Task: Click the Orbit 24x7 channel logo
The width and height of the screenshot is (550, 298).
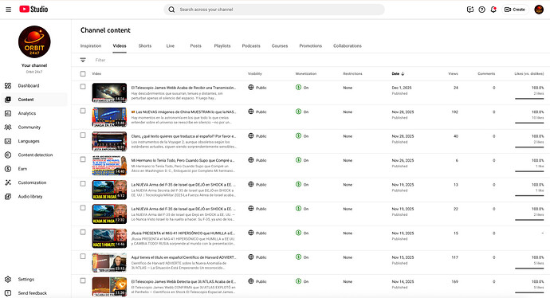Action: pos(34,41)
